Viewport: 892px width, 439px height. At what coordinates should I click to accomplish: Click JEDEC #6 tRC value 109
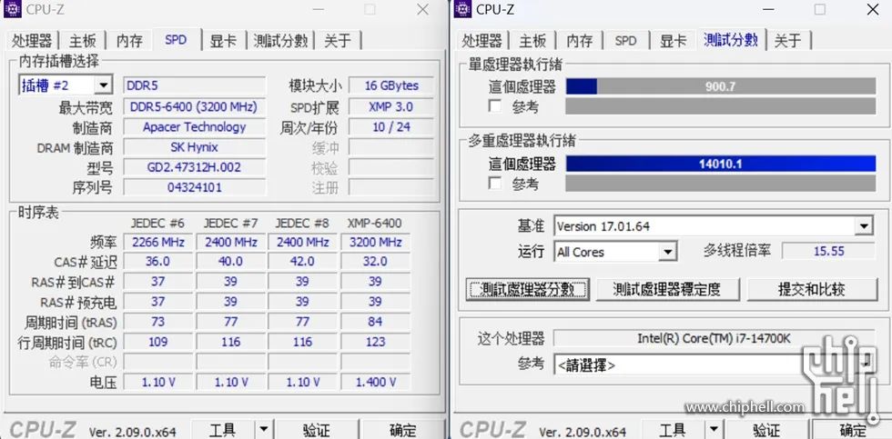[x=158, y=342]
